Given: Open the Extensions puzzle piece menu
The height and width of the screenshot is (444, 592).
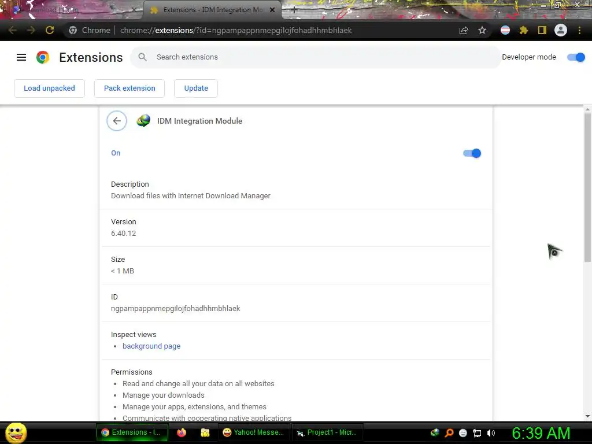Looking at the screenshot, I should 524,30.
